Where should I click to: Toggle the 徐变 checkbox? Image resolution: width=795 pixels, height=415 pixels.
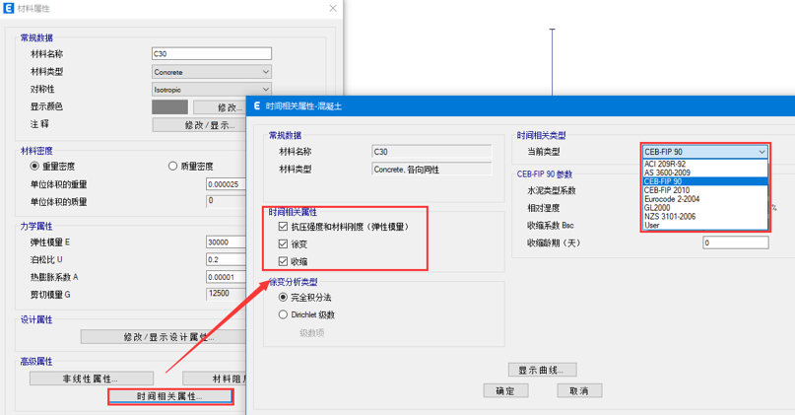tap(283, 244)
